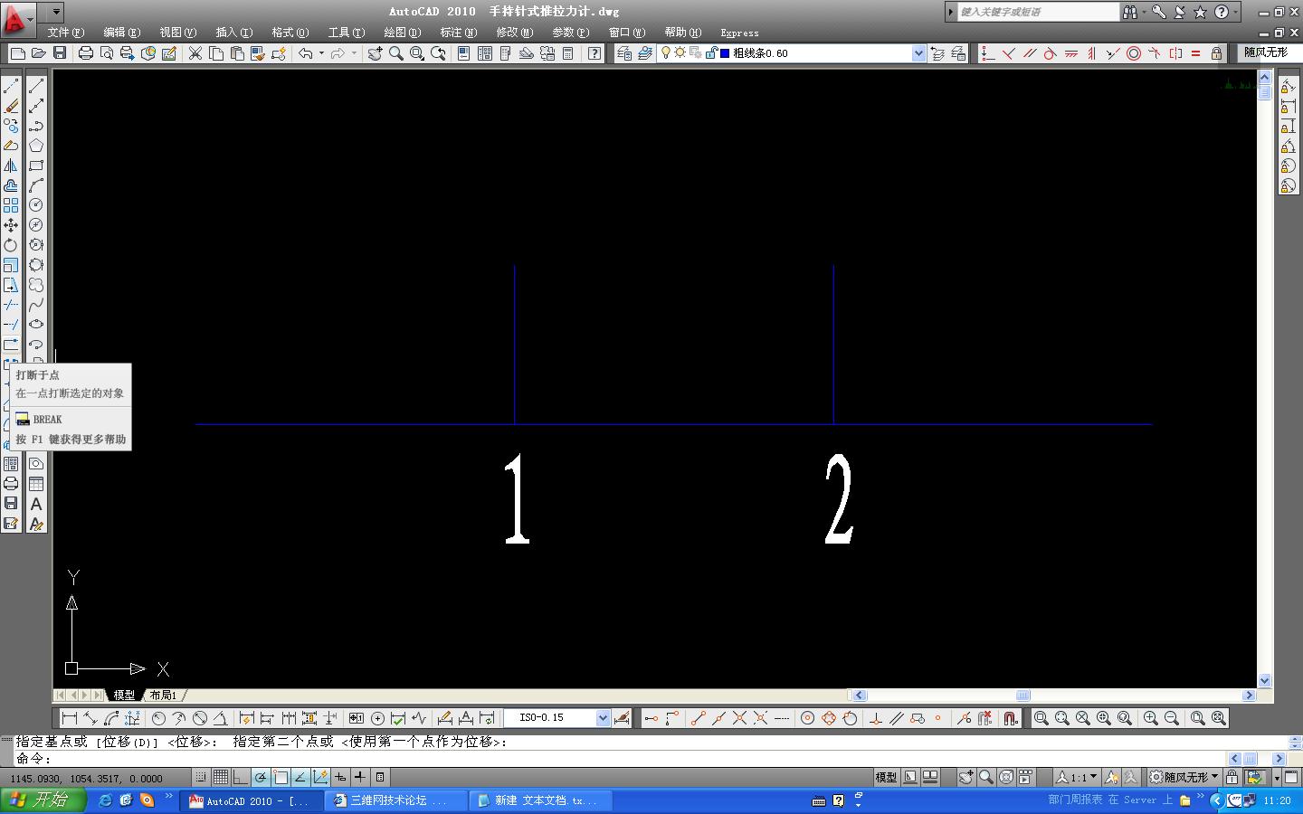This screenshot has width=1303, height=814.
Task: Expand the Undo history dropdown arrow
Action: click(321, 53)
